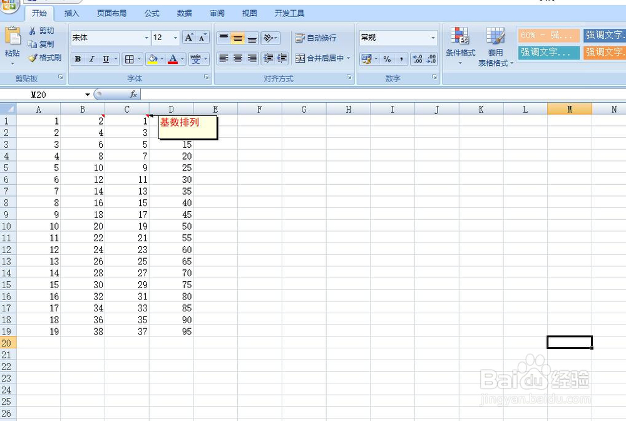This screenshot has height=421, width=626.
Task: Open the font name dropdown 宋体
Action: click(146, 38)
